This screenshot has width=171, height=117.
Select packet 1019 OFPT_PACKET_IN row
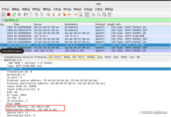(85, 42)
